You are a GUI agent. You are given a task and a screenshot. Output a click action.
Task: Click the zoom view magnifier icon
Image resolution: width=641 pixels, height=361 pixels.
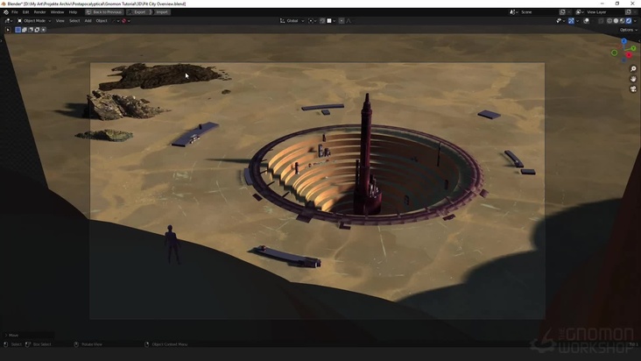(633, 69)
